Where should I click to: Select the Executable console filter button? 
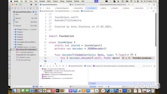93,87
